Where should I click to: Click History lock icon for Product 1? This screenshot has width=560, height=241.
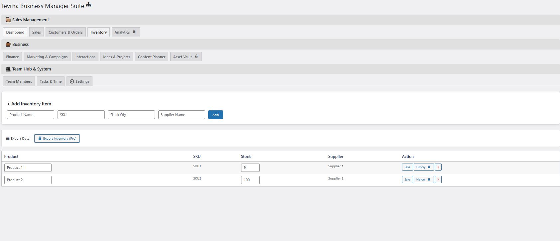429,167
